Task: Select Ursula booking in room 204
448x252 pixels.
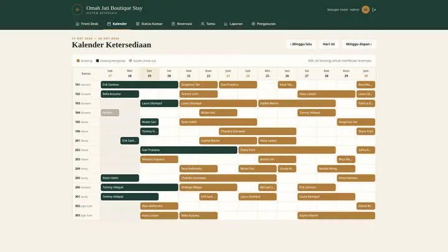Action: [x=287, y=169]
